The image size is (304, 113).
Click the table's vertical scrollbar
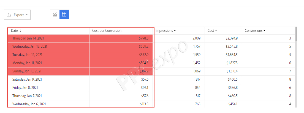(296, 34)
